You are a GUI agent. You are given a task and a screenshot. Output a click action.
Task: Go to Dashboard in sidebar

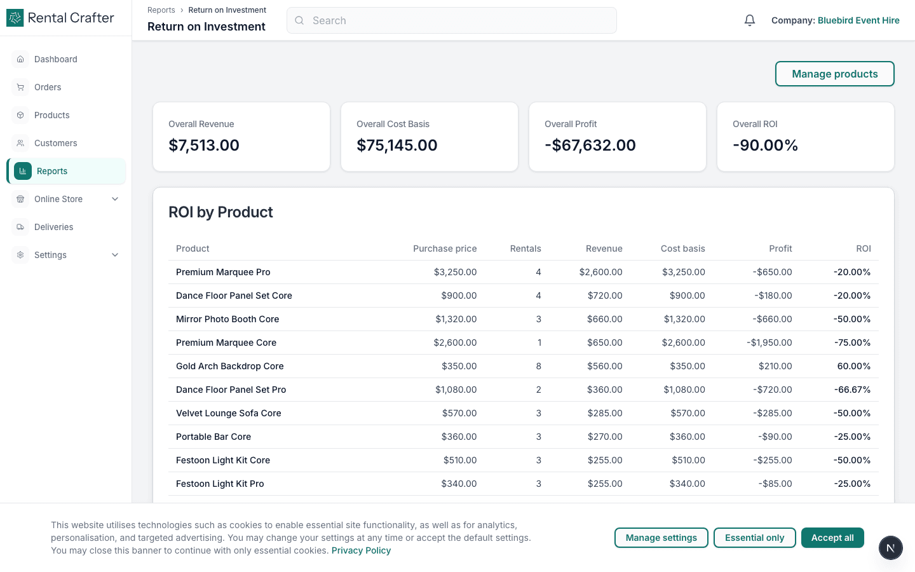(66, 59)
